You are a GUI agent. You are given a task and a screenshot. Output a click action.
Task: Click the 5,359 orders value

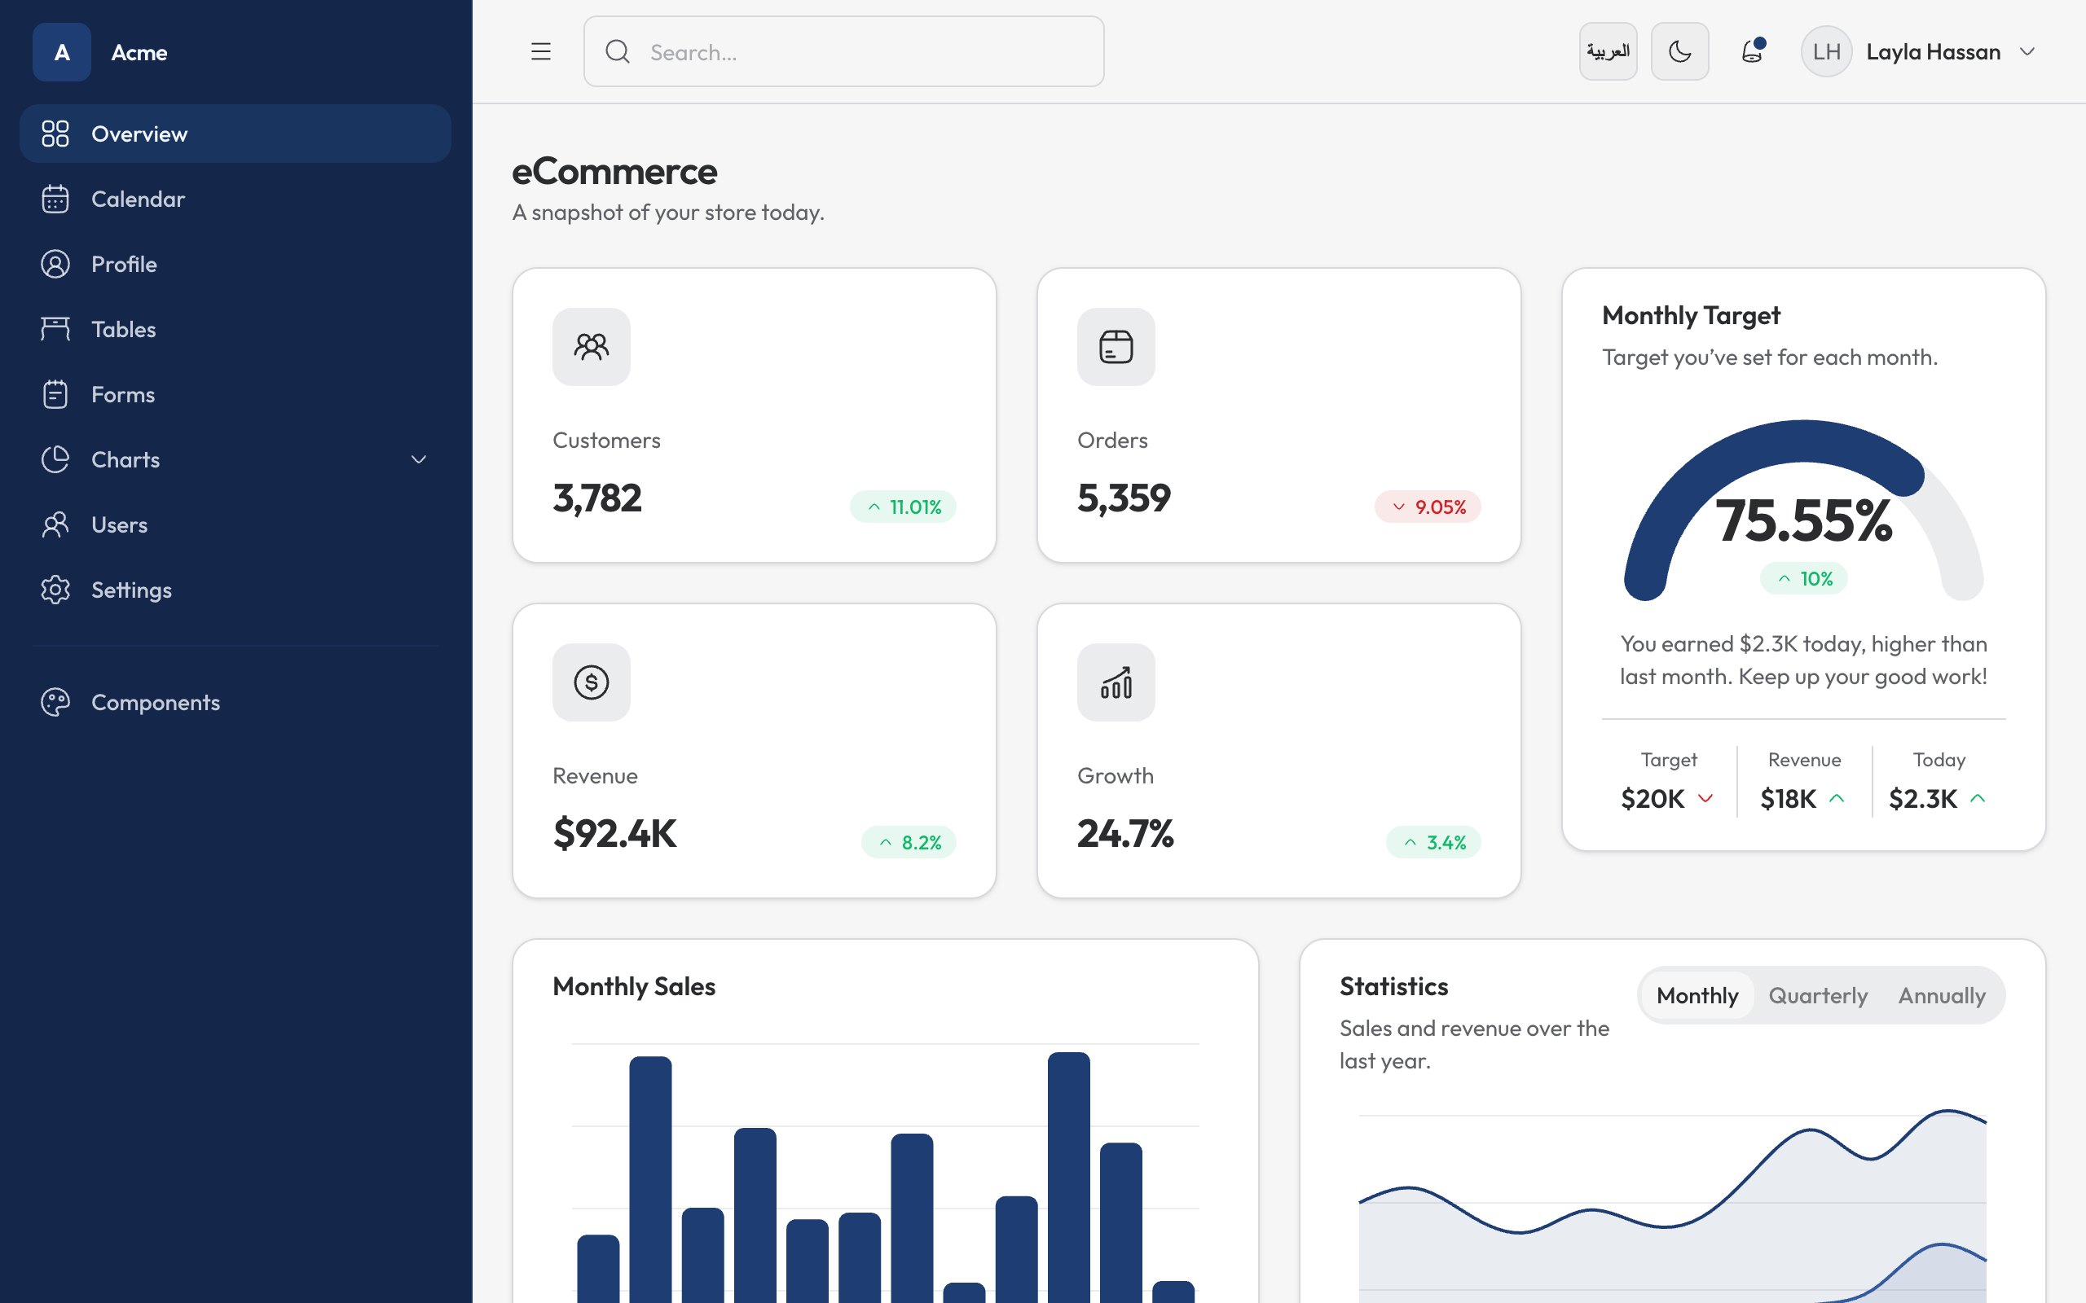1124,498
